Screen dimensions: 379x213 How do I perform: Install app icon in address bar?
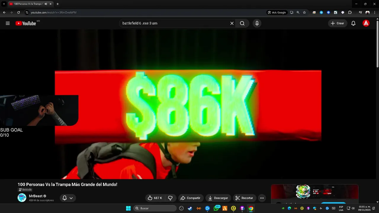pos(292,12)
